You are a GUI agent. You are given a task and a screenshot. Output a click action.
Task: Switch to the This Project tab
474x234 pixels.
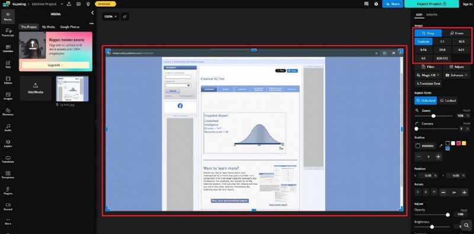point(28,27)
